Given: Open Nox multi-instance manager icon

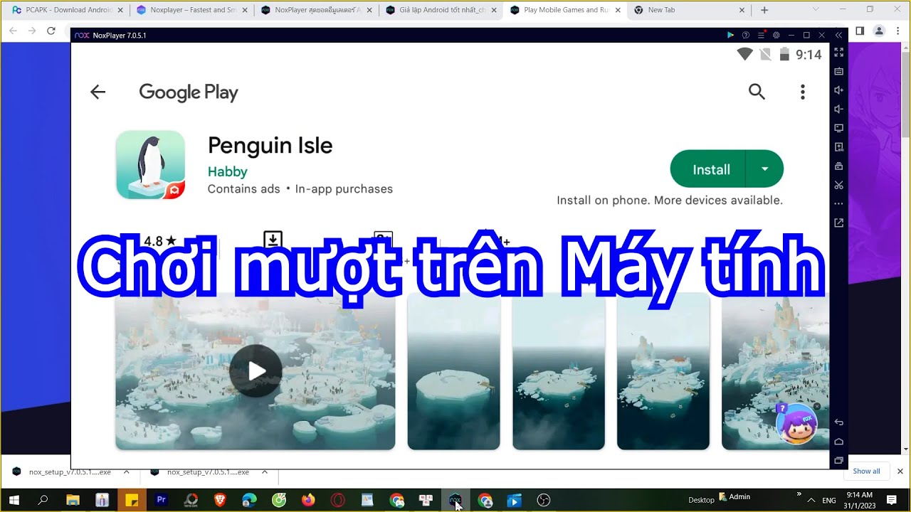Looking at the screenshot, I should click(x=838, y=166).
